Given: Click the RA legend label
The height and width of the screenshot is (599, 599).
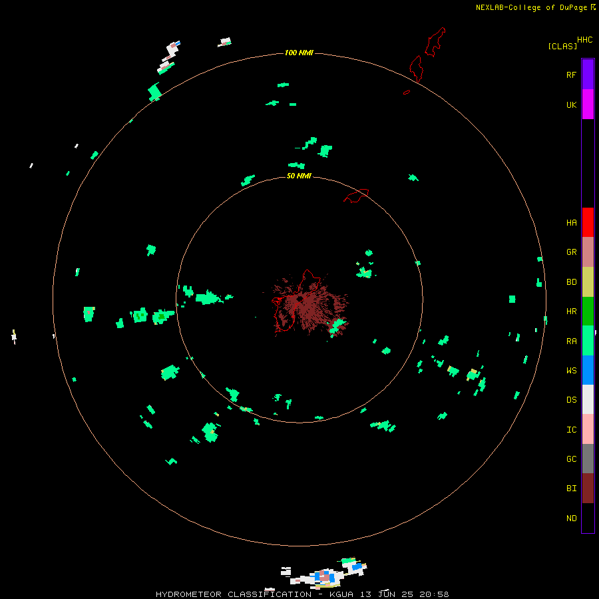Looking at the screenshot, I should coord(571,341).
